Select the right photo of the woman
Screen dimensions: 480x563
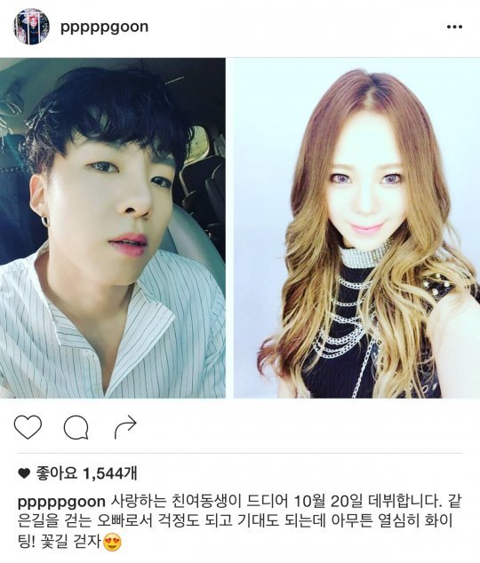356,227
